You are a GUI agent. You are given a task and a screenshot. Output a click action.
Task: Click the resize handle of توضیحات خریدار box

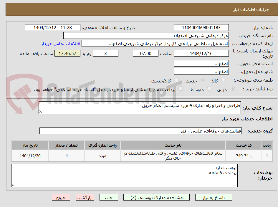coord(13,185)
